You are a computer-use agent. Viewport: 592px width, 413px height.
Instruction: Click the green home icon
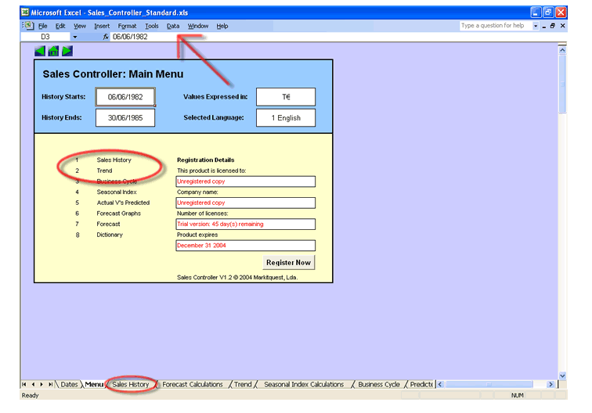53,51
